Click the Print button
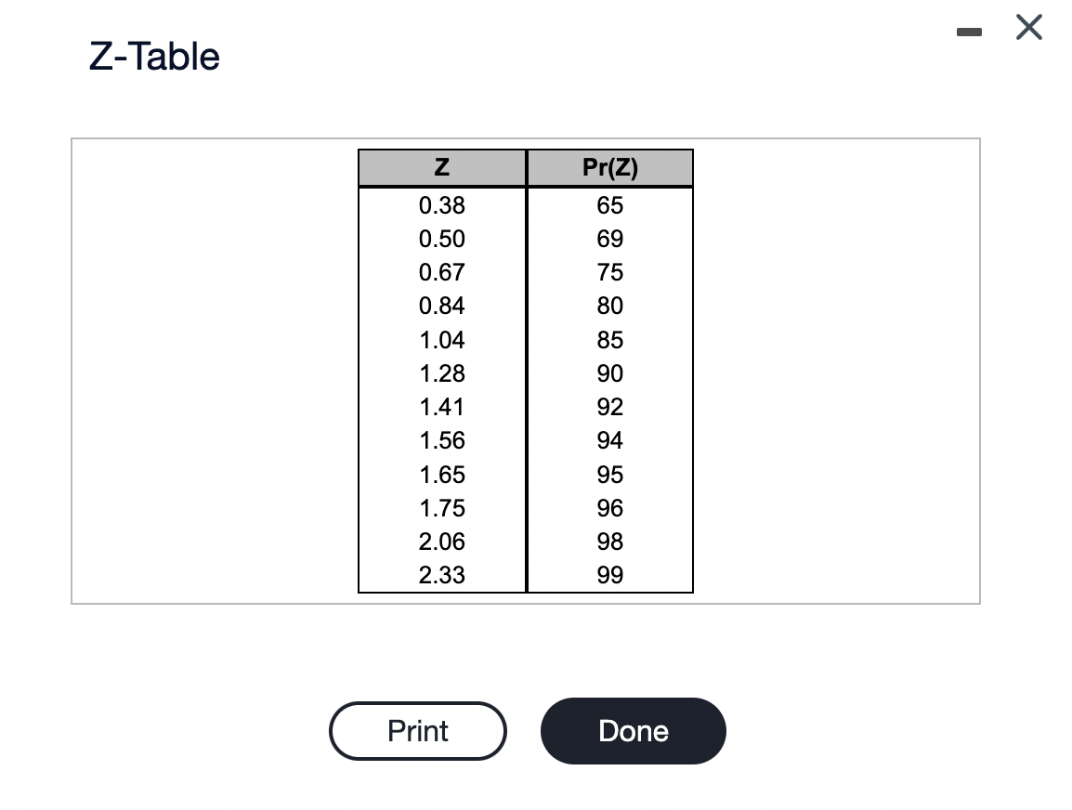This screenshot has height=810, width=1072. (x=417, y=731)
